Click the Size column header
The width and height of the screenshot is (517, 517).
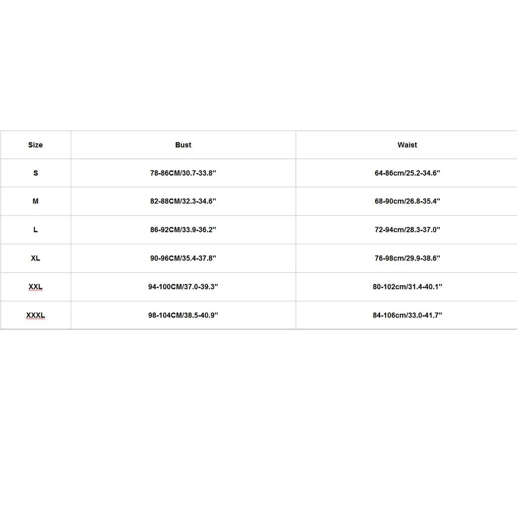pyautogui.click(x=35, y=145)
